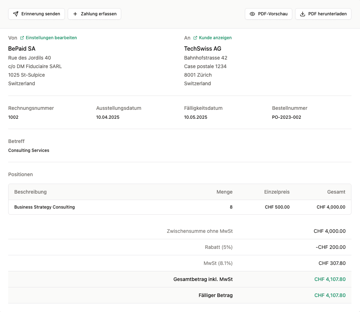The width and height of the screenshot is (360, 312).
Task: Click due date 10.05.2025
Action: [196, 117]
